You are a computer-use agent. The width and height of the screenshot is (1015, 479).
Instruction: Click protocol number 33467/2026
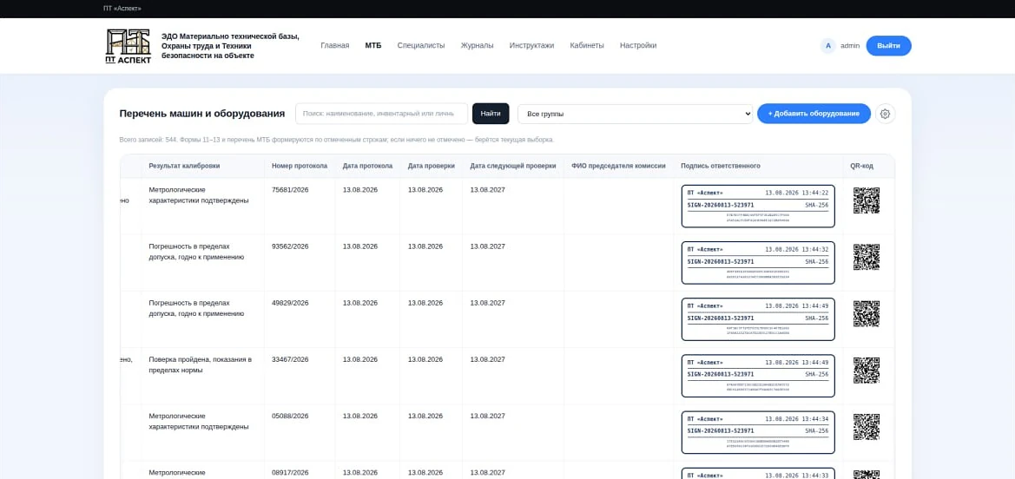pos(290,359)
